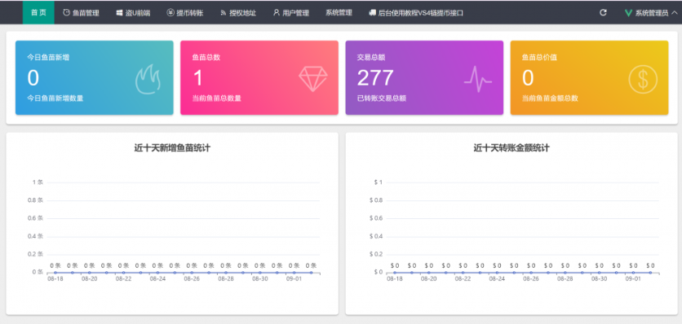Click the 当前鱼苗总数量 caption

(217, 99)
